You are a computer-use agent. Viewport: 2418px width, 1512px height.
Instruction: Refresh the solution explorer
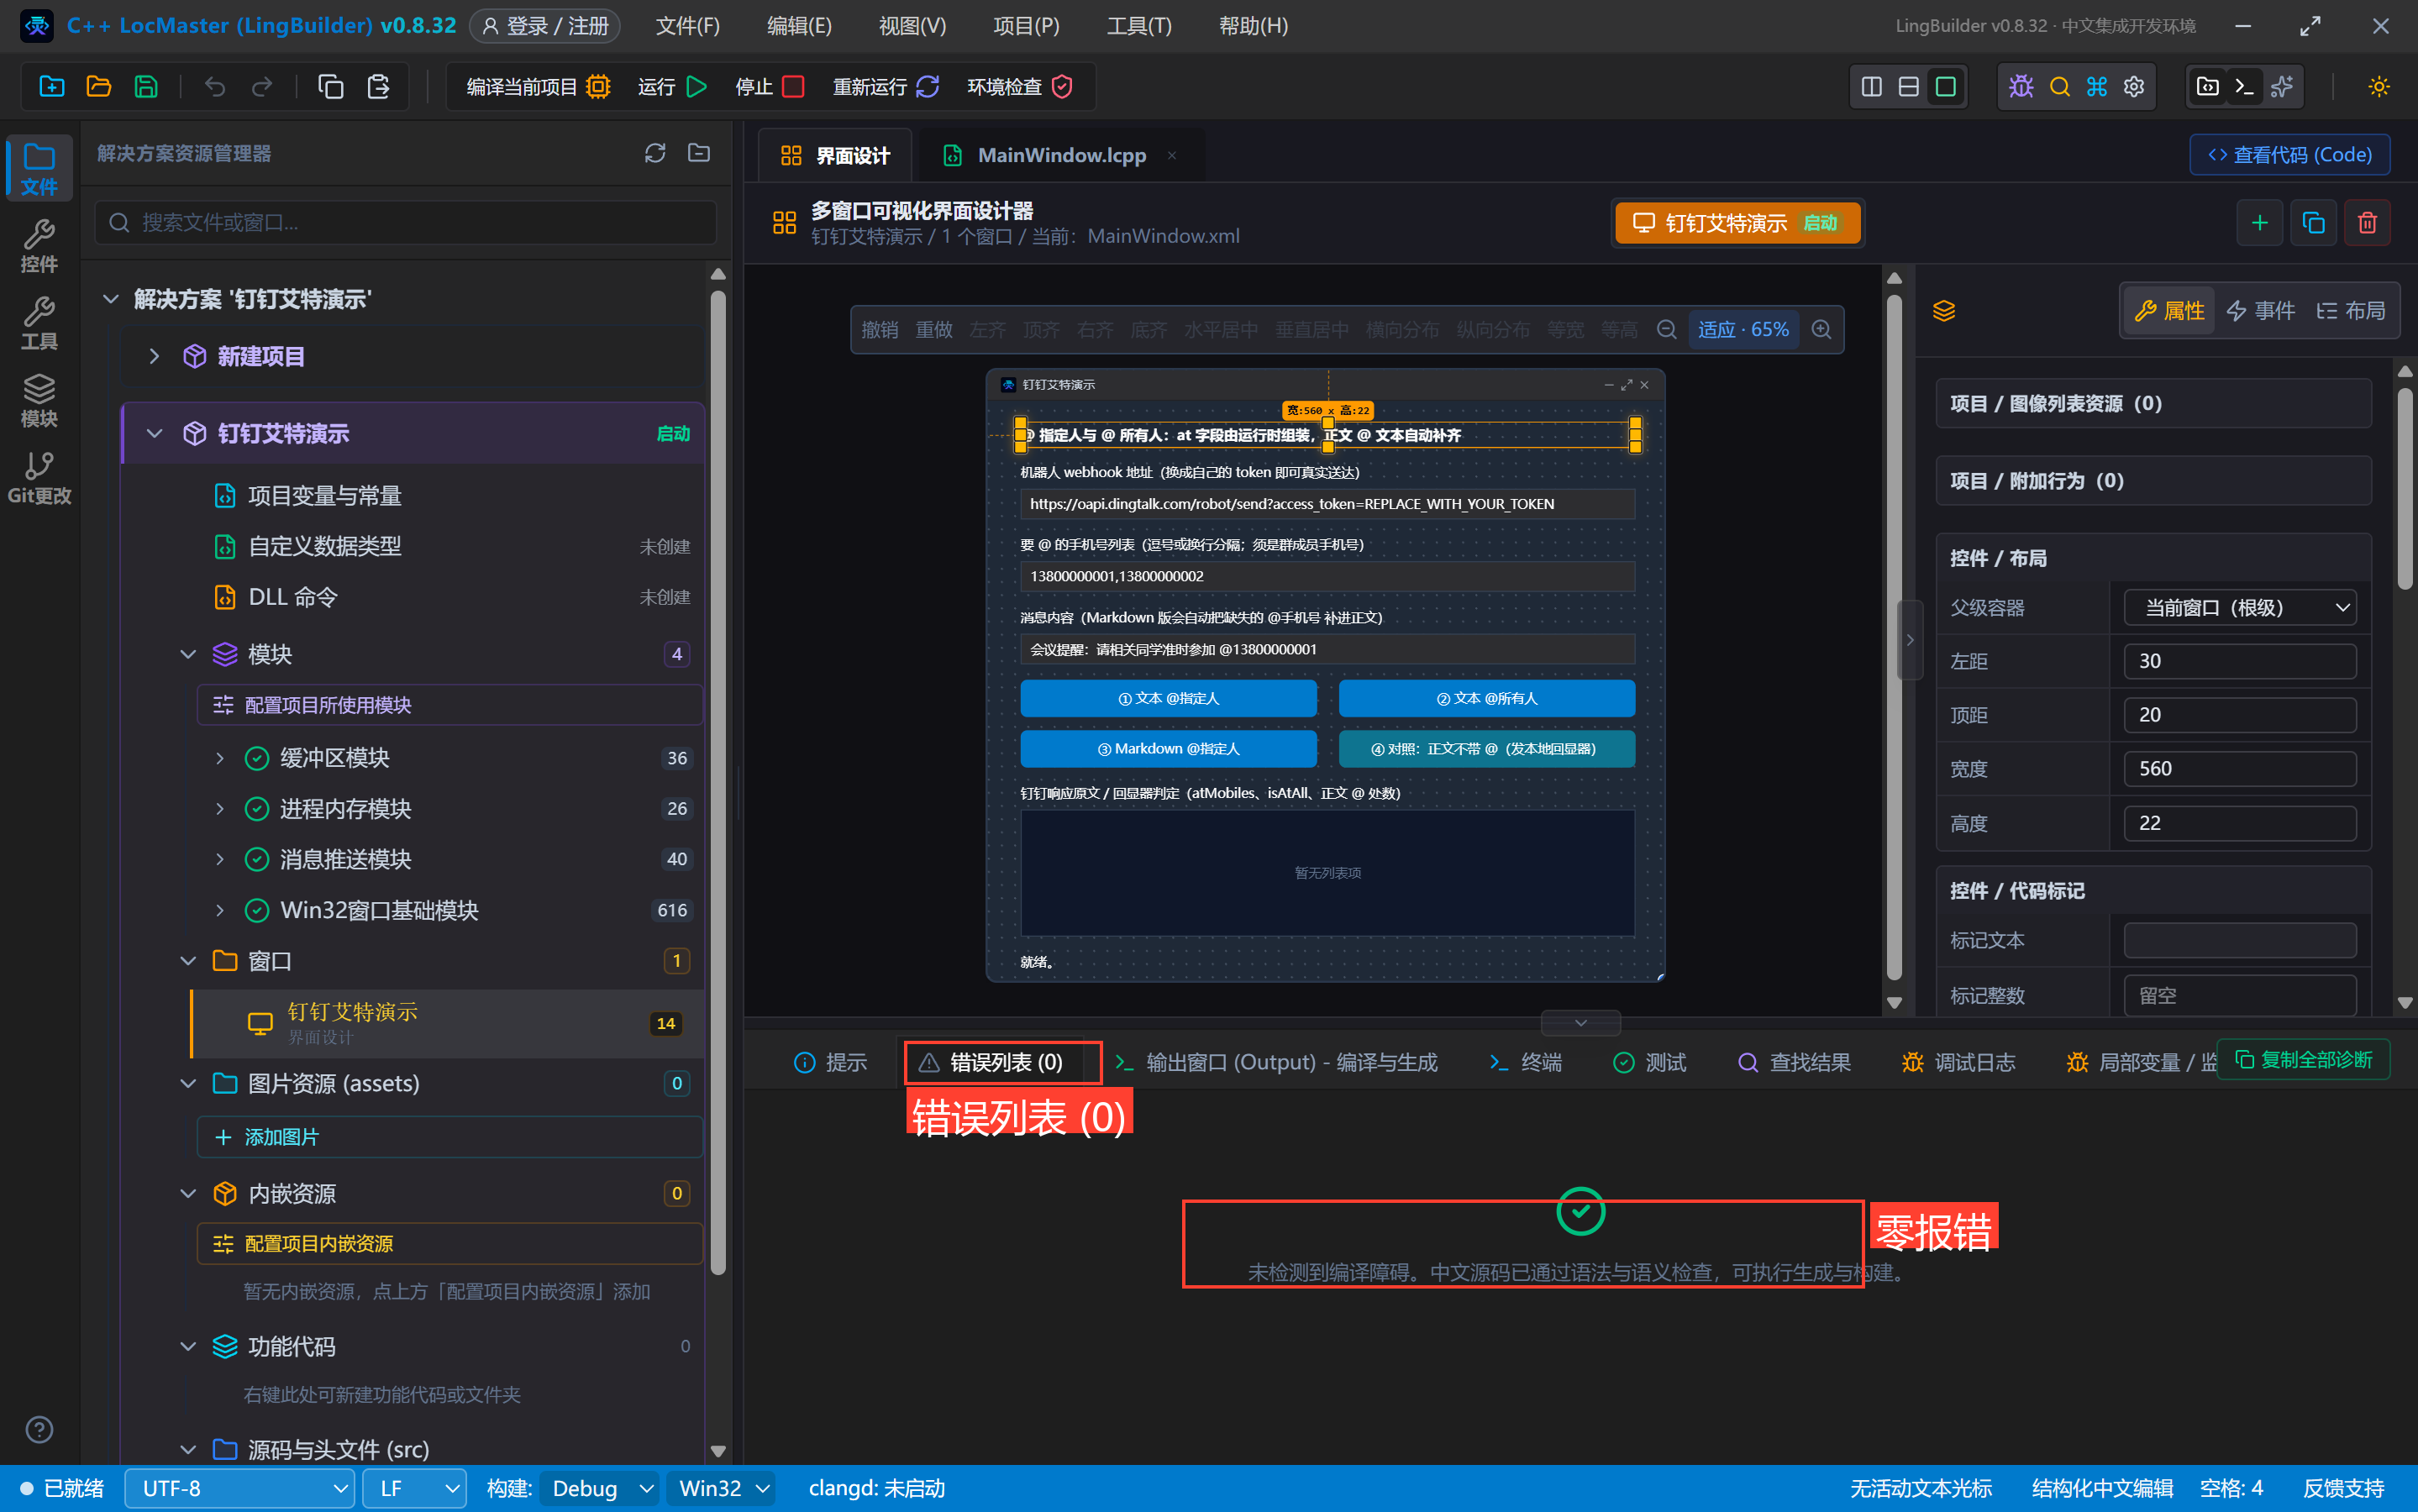655,153
